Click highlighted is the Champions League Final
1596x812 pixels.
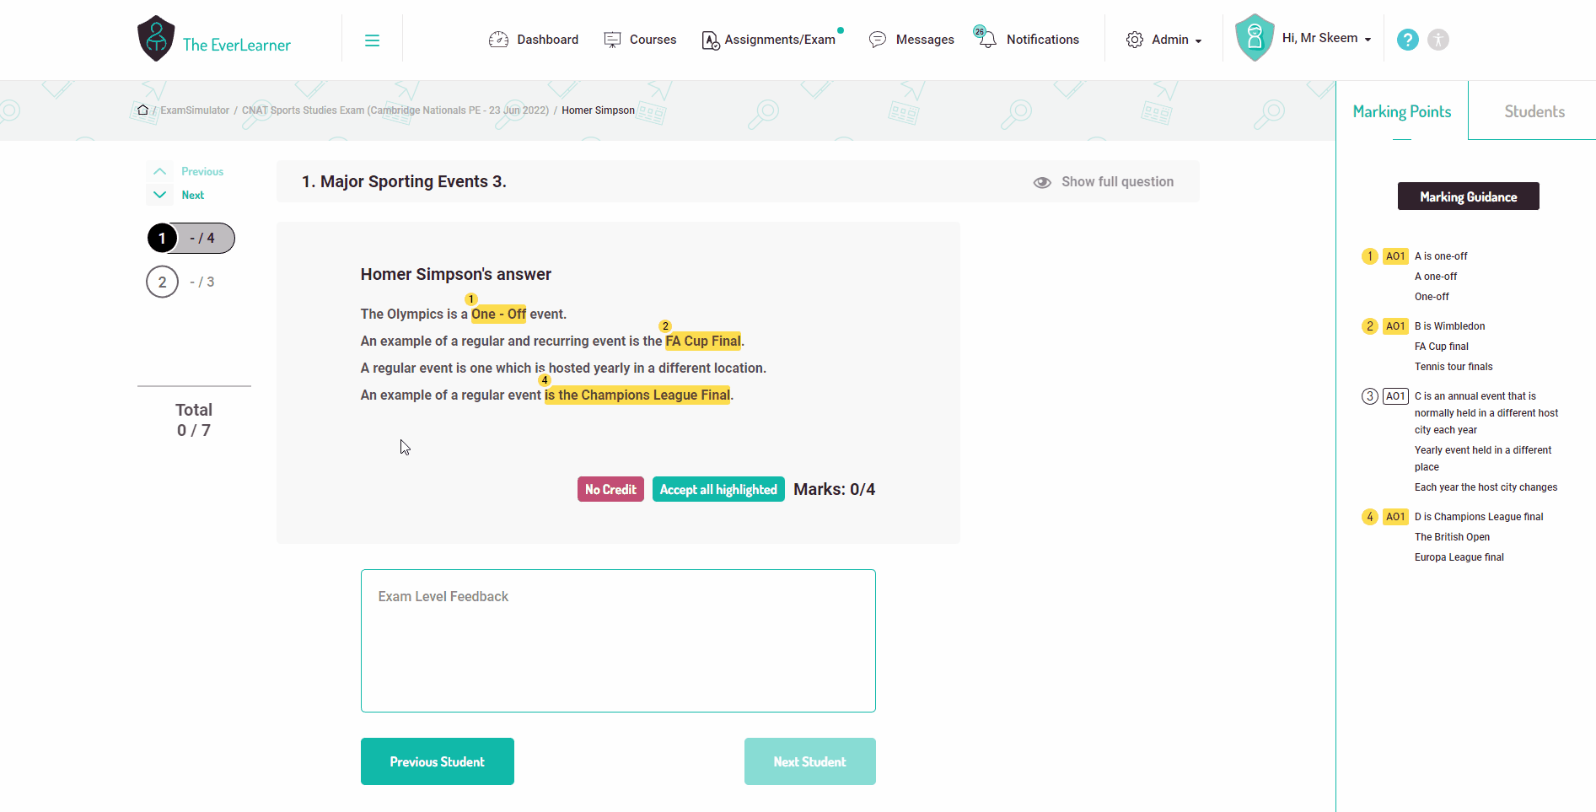point(637,395)
